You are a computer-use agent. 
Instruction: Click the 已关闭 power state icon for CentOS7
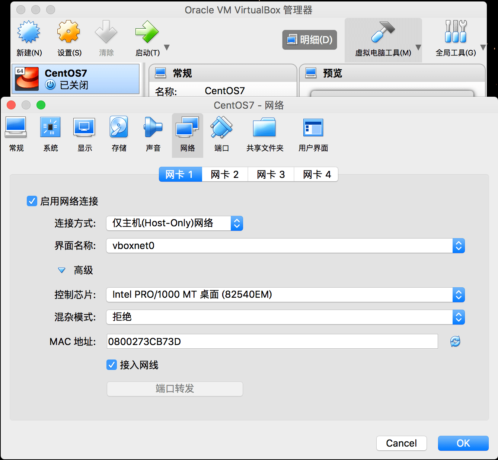(50, 85)
